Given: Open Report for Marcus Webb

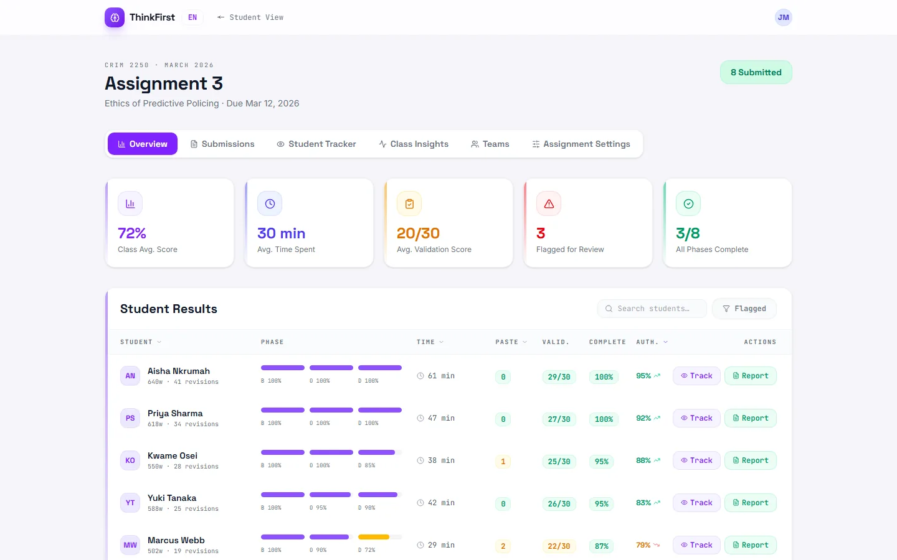Looking at the screenshot, I should (x=751, y=545).
